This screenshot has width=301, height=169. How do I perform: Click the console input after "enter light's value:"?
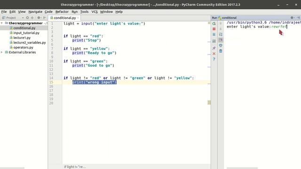(279, 27)
